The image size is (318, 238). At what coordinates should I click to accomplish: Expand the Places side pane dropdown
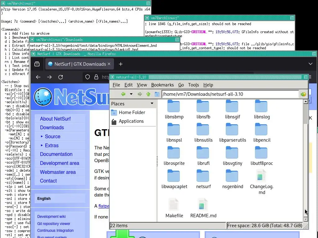(152, 104)
